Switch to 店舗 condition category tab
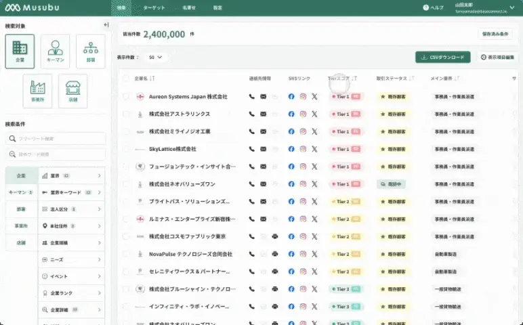This screenshot has height=325, width=523. (x=22, y=242)
